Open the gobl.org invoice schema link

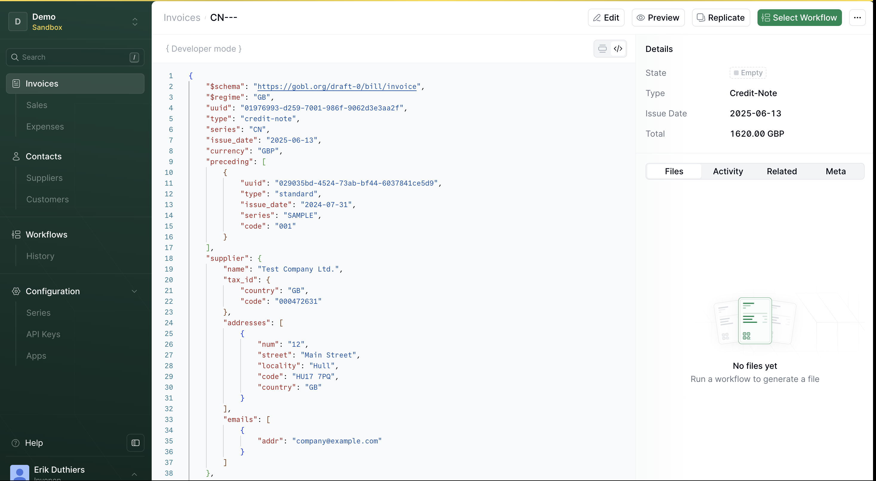tap(337, 87)
